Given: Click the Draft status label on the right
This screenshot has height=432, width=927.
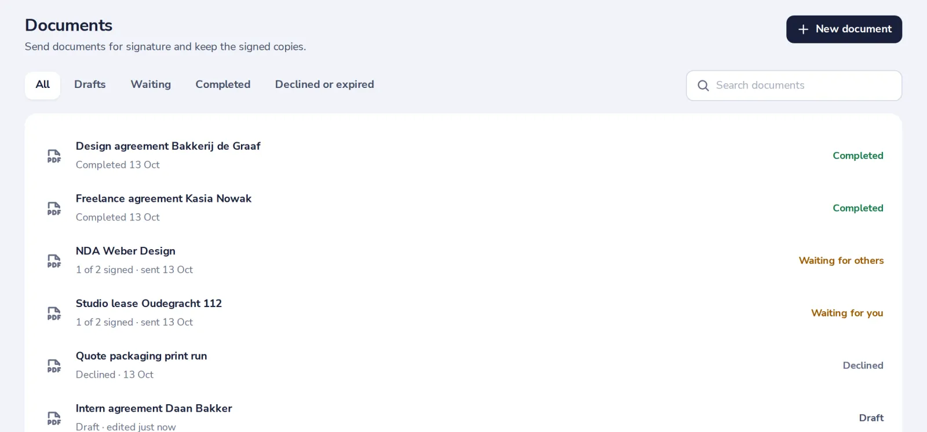Looking at the screenshot, I should point(871,418).
